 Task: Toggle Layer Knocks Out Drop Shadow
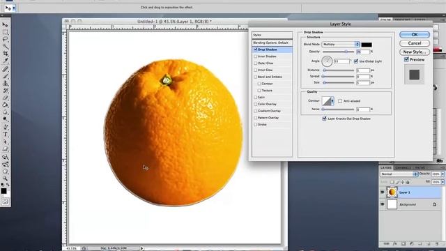[324, 119]
